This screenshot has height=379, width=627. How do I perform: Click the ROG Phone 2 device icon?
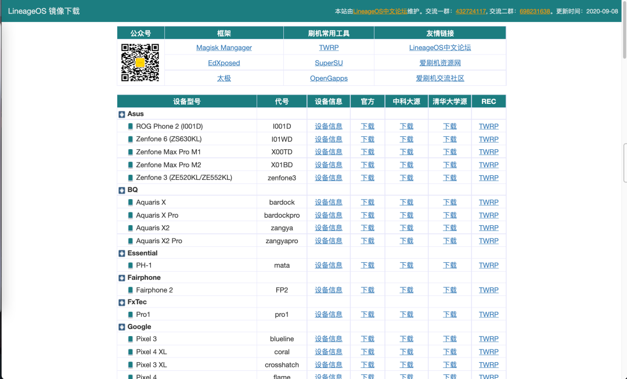coord(131,127)
